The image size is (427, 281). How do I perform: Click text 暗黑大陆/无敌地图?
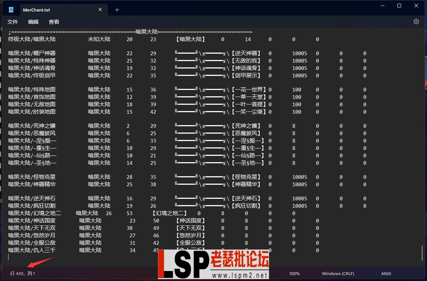point(32,104)
